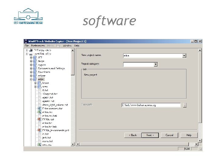The width and height of the screenshot is (219, 164).
Task: Click the Next > button
Action: 150,135
